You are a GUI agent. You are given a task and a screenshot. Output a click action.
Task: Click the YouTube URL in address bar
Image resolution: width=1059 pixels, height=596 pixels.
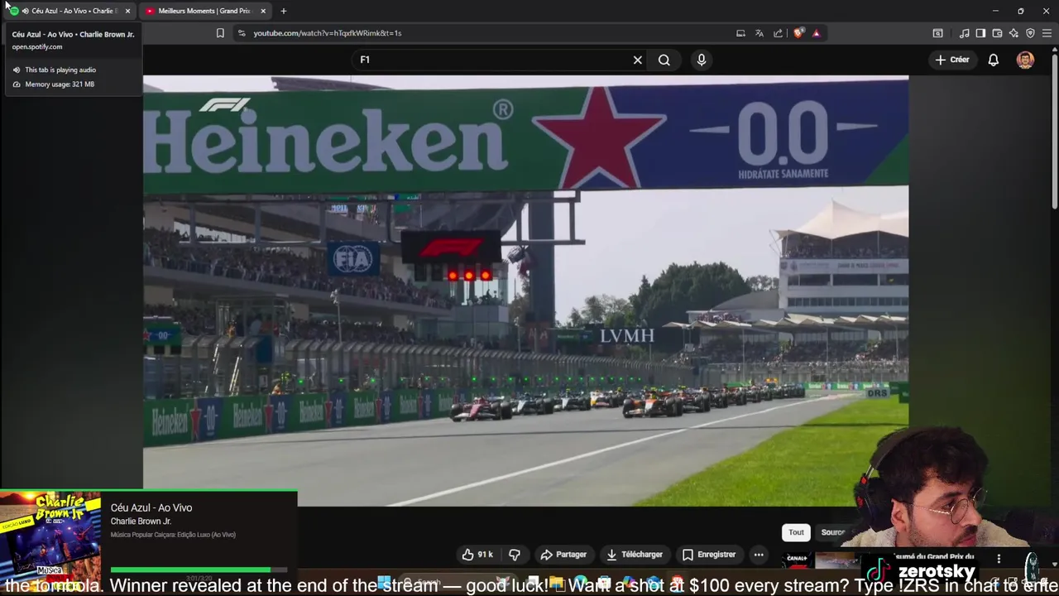point(328,33)
